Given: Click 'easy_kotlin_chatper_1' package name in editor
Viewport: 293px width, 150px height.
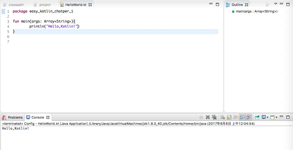Looking at the screenshot, I should [51, 11].
